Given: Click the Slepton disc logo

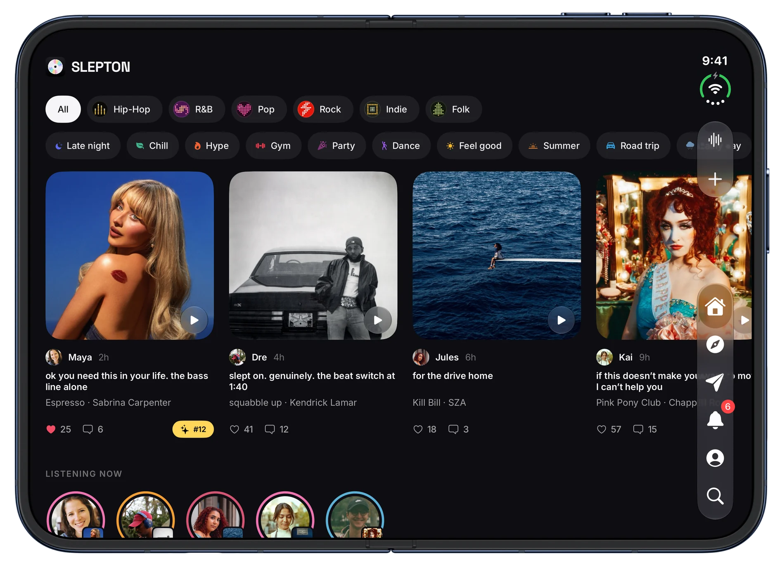Looking at the screenshot, I should (x=55, y=66).
